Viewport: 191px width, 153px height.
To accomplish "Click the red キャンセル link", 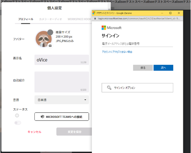I will tap(34, 132).
